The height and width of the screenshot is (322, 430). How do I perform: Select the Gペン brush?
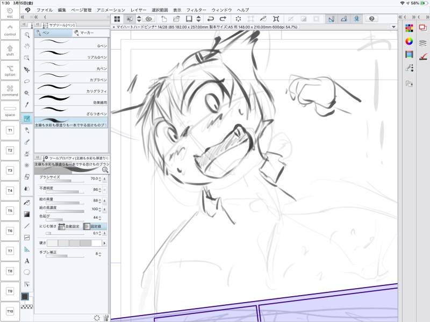tap(71, 44)
